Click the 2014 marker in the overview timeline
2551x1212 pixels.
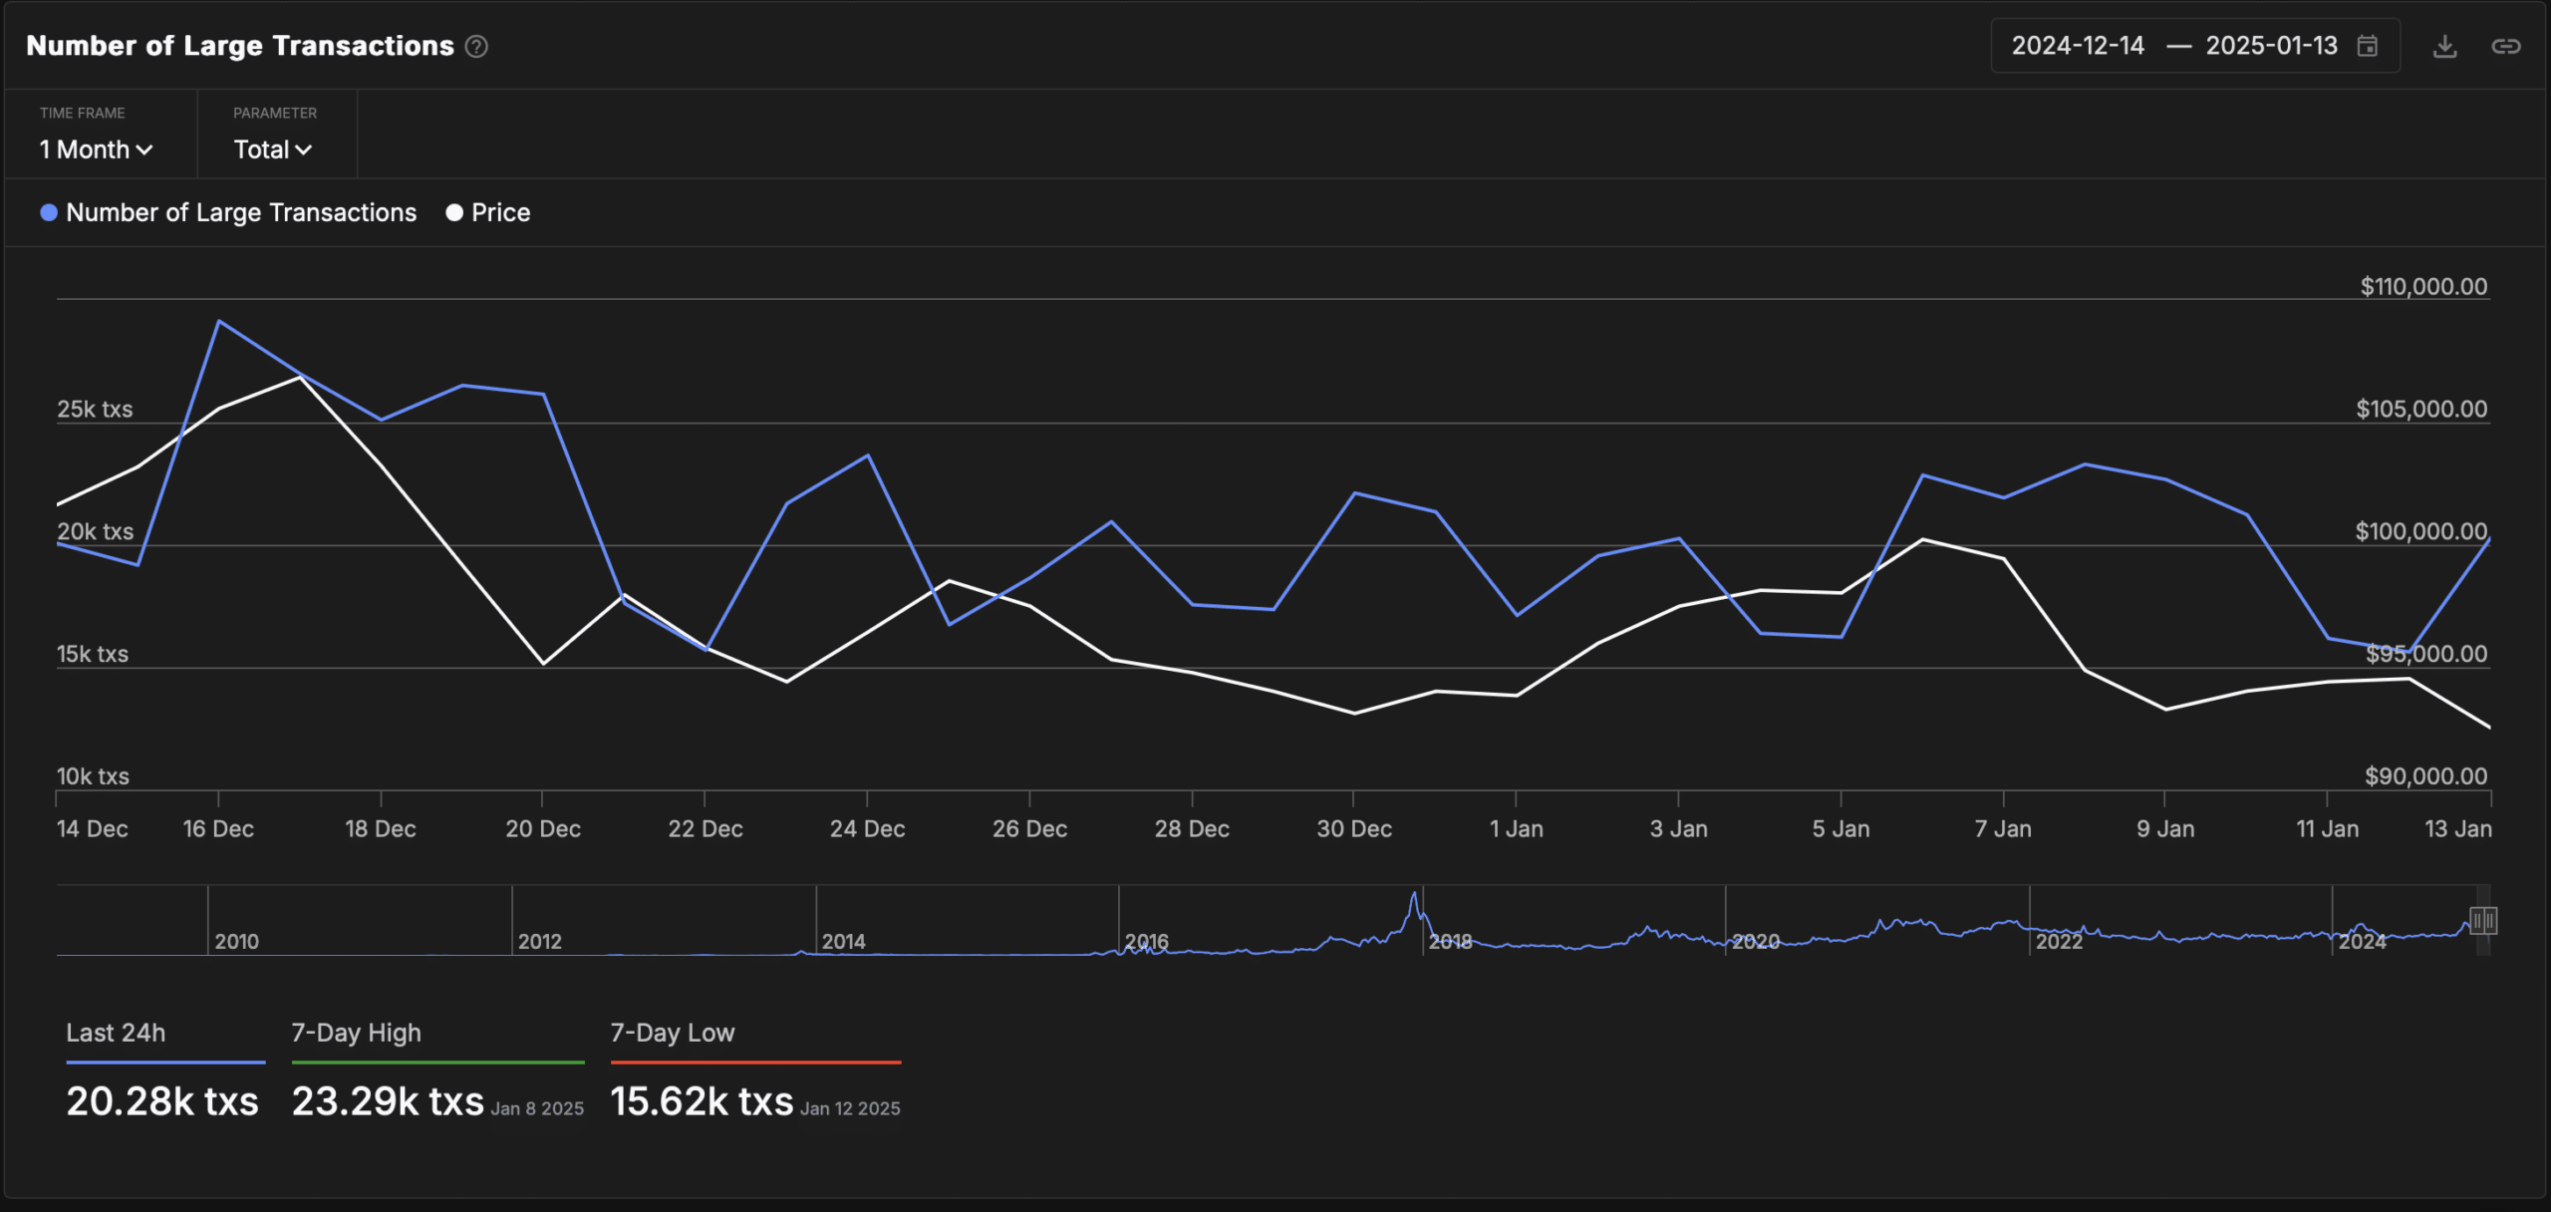coord(843,941)
